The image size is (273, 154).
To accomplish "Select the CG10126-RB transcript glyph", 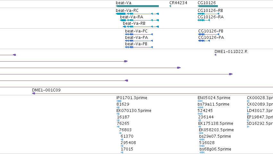I will pos(209,14).
